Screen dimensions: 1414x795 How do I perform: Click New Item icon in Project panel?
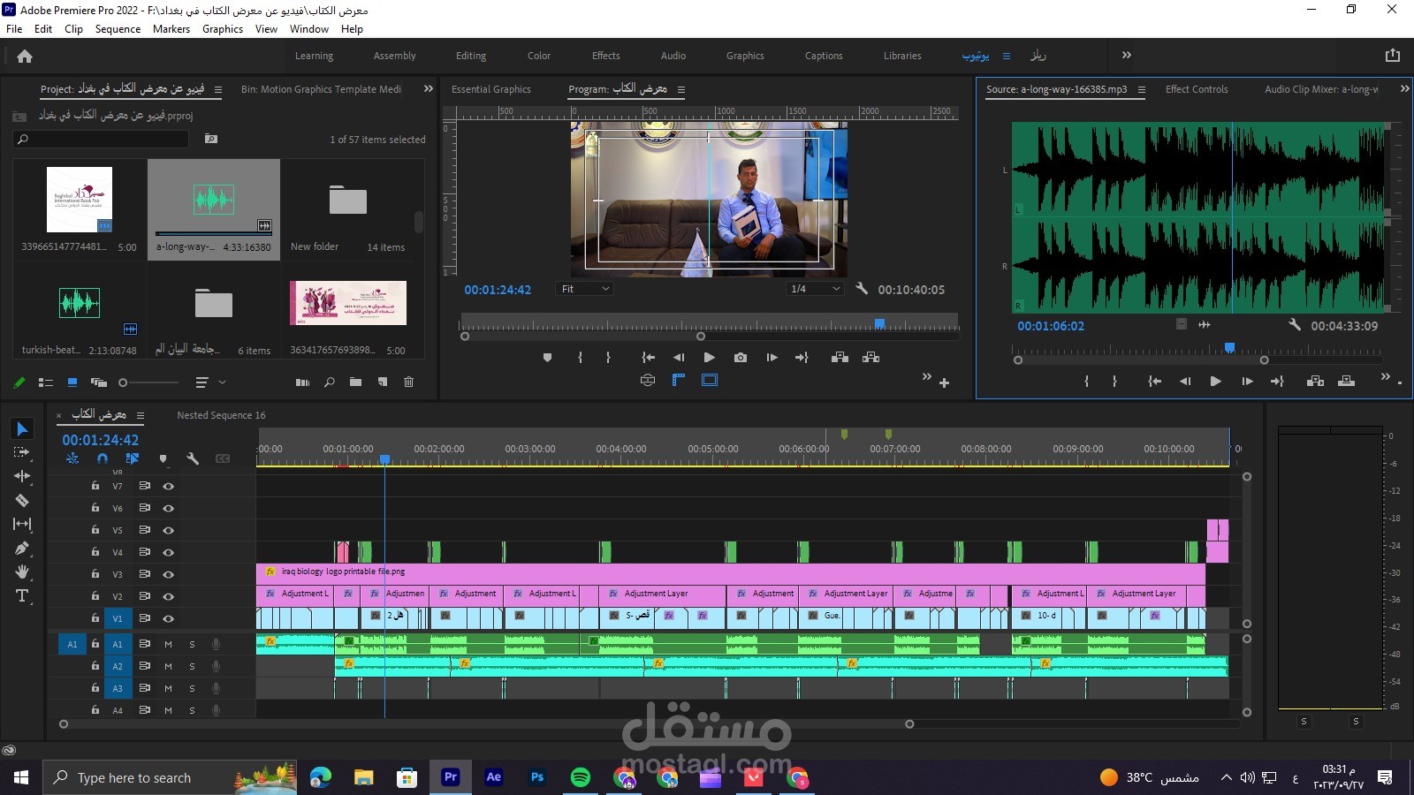coord(382,382)
